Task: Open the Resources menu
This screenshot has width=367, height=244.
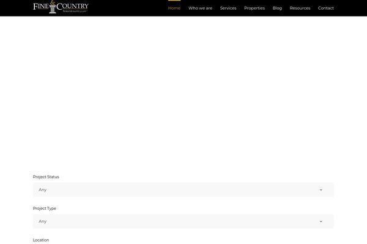Action: (300, 8)
